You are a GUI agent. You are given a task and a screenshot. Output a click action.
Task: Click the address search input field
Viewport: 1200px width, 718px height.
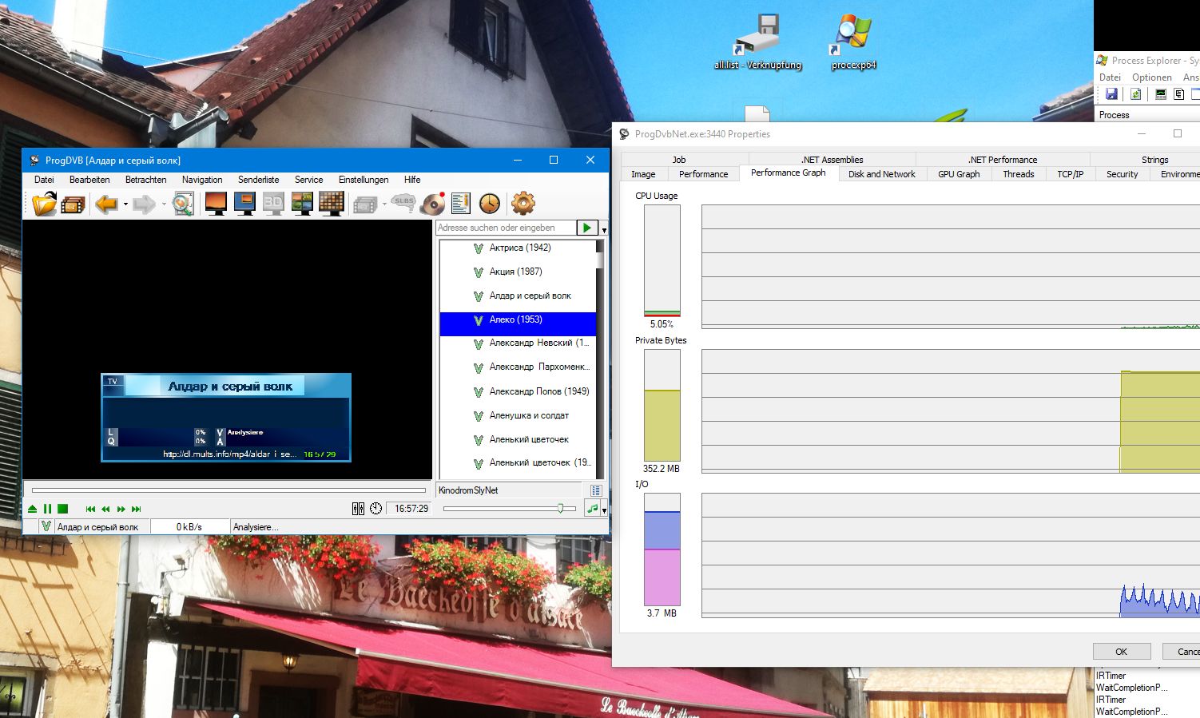click(x=505, y=228)
